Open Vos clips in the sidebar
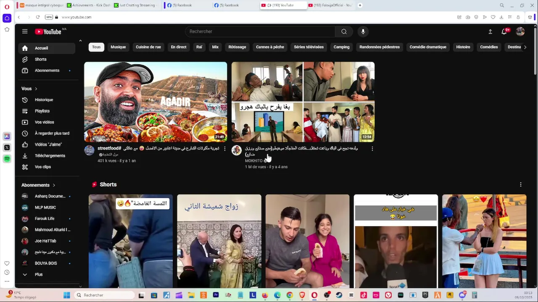This screenshot has width=538, height=302. 47,167
